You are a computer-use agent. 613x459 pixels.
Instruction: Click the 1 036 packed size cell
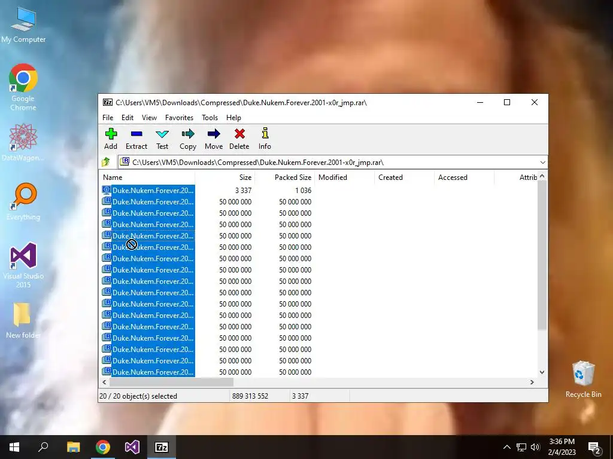click(x=303, y=191)
